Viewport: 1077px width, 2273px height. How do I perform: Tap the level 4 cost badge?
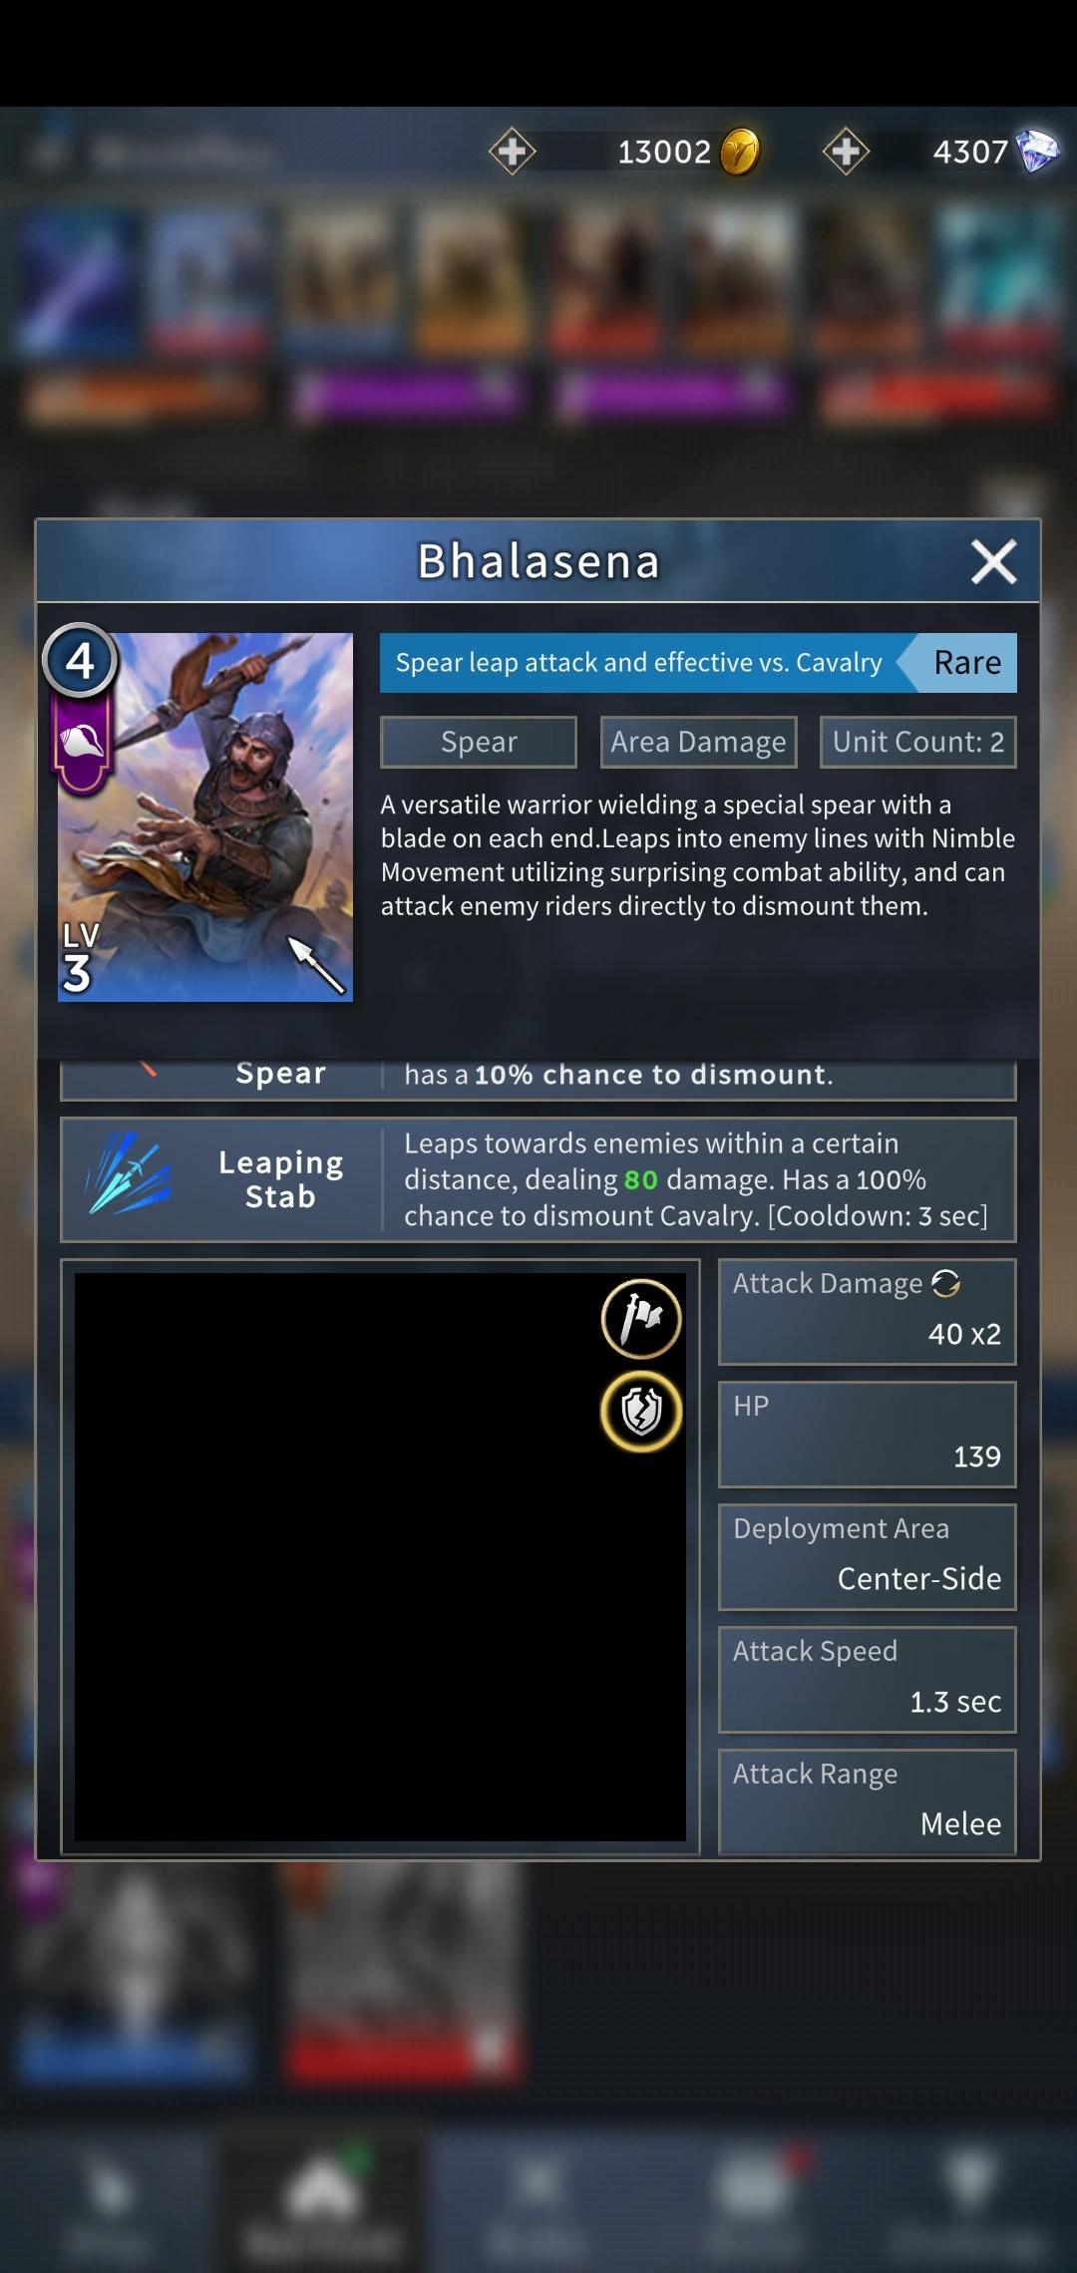(x=80, y=661)
